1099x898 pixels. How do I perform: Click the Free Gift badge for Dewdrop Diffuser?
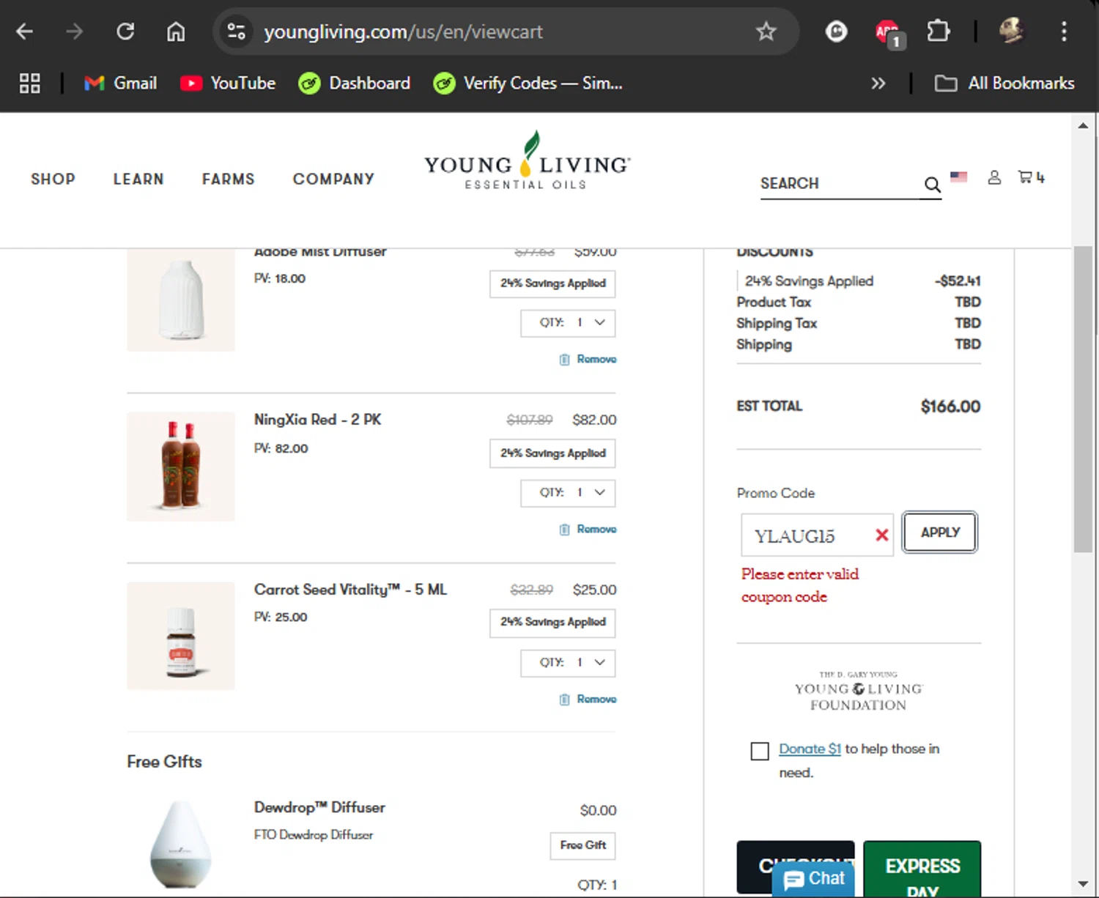(583, 845)
